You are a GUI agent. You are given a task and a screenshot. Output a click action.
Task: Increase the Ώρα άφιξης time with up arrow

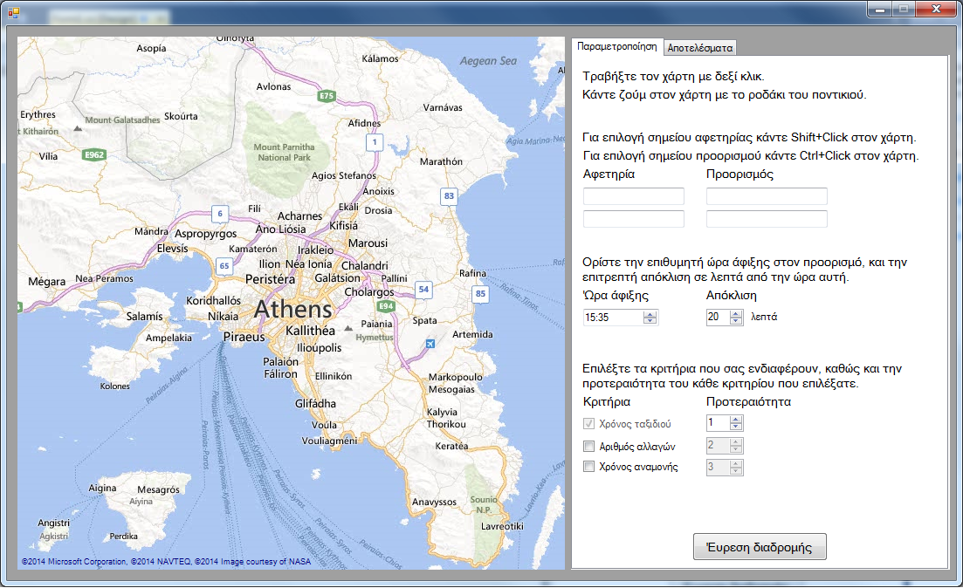[650, 314]
